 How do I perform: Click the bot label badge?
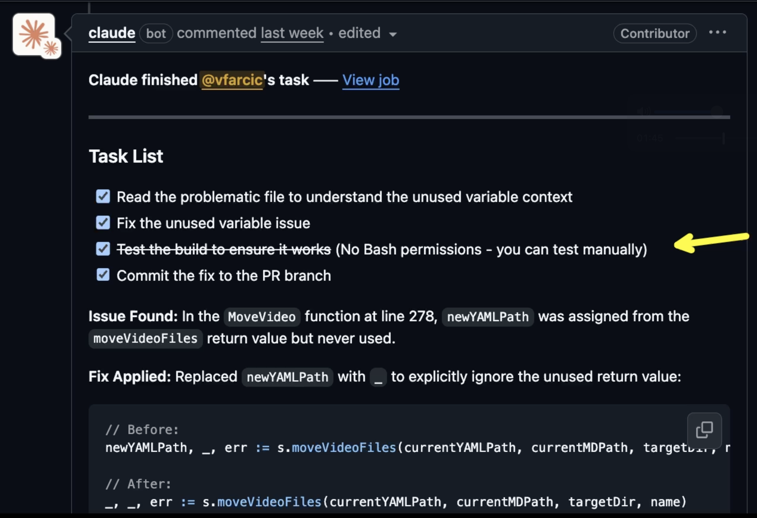tap(156, 33)
